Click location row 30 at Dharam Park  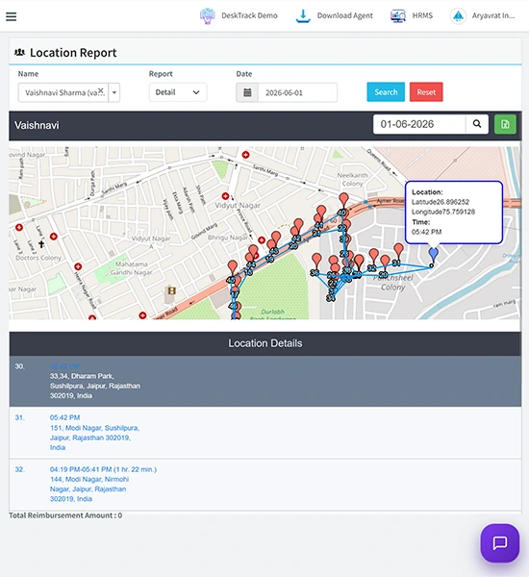[x=265, y=381]
